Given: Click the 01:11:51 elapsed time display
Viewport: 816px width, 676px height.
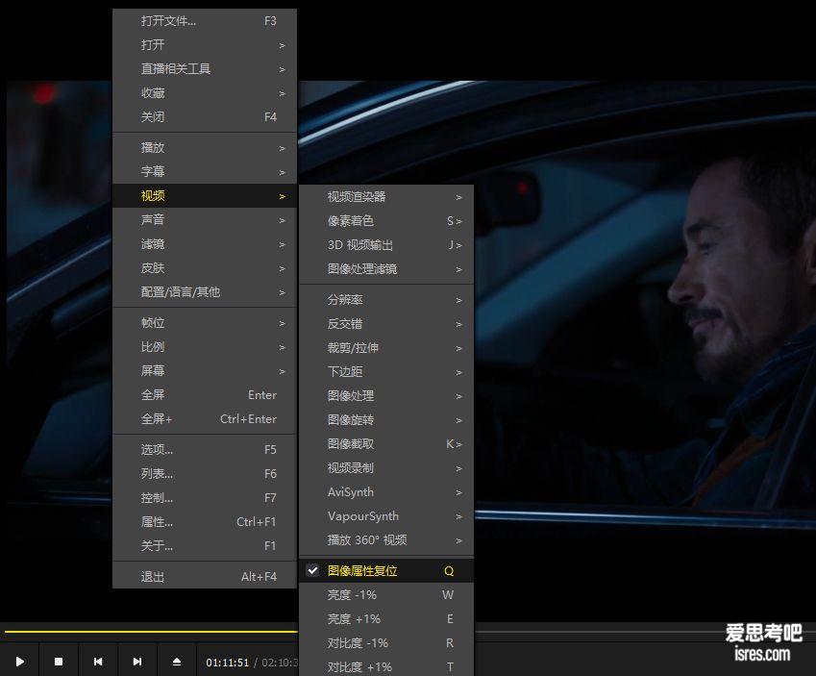Looking at the screenshot, I should (x=228, y=663).
